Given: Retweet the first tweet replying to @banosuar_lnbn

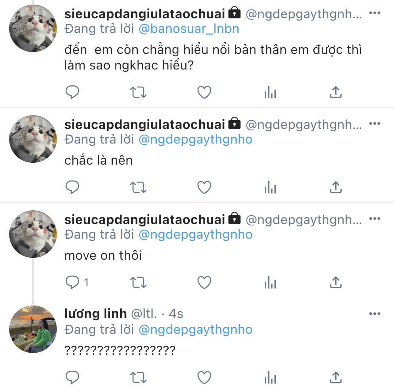Looking at the screenshot, I should click(138, 92).
